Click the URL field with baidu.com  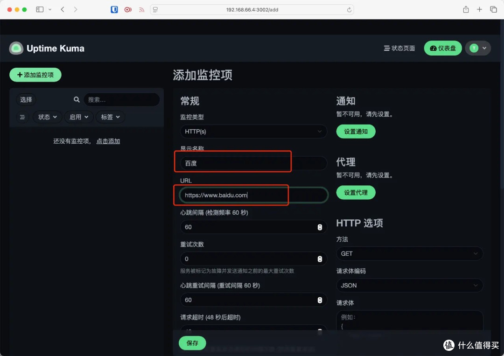253,195
